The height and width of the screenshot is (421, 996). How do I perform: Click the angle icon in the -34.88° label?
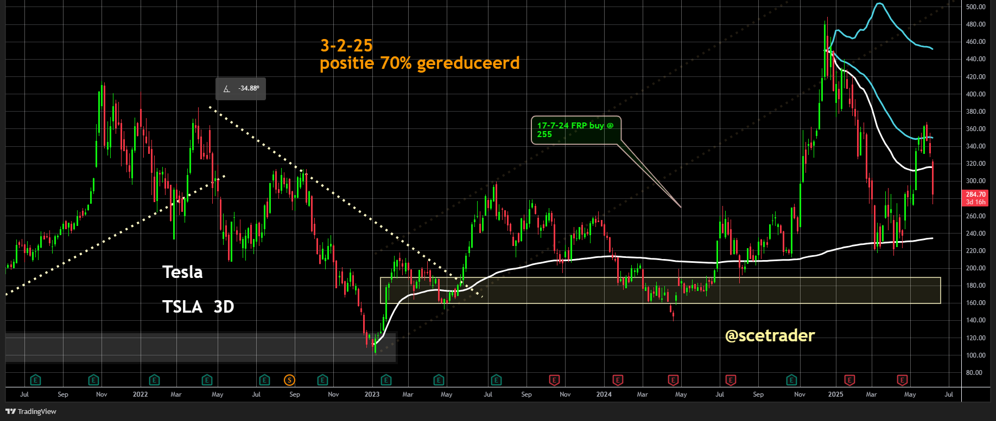pos(227,88)
